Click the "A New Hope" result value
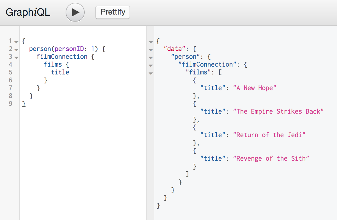Image resolution: width=337 pixels, height=220 pixels. [255, 88]
